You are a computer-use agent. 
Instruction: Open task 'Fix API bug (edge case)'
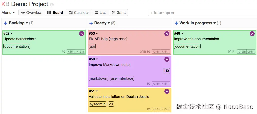pyautogui.click(x=108, y=39)
